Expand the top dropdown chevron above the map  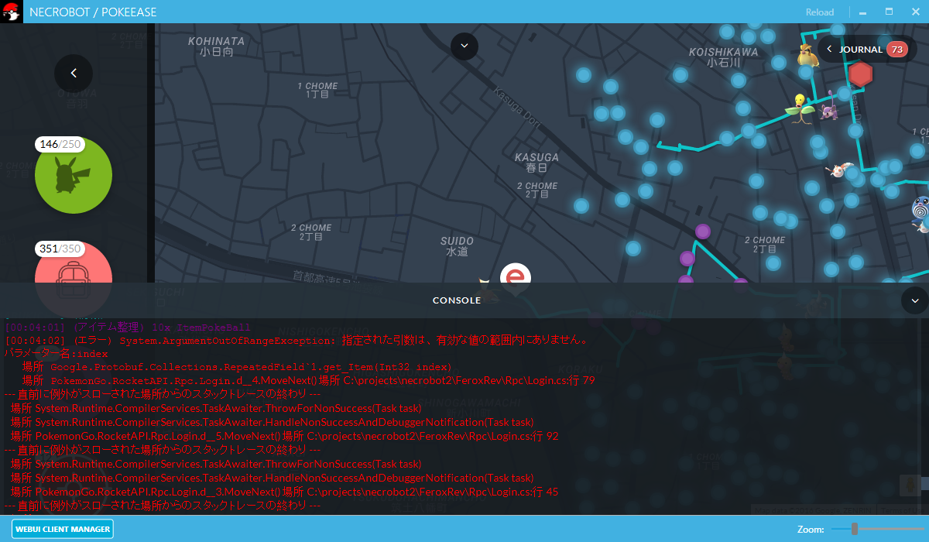click(464, 46)
